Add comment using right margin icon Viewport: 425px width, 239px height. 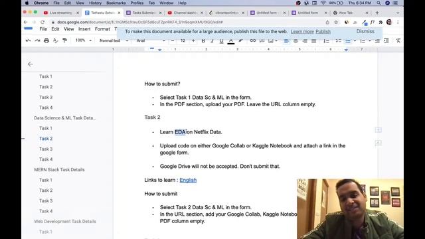click(x=378, y=130)
